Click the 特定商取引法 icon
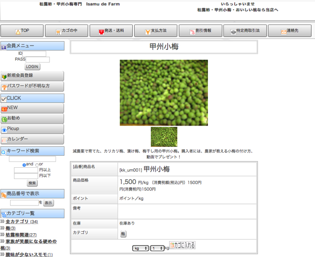The width and height of the screenshot is (315, 257). (x=233, y=31)
